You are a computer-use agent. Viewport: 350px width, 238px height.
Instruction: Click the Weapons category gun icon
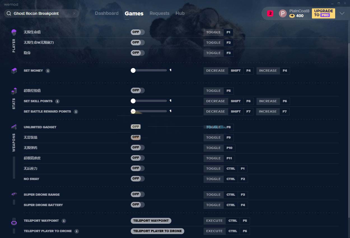[14, 127]
